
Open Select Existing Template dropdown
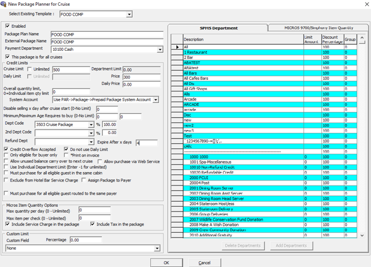pyautogui.click(x=129, y=14)
